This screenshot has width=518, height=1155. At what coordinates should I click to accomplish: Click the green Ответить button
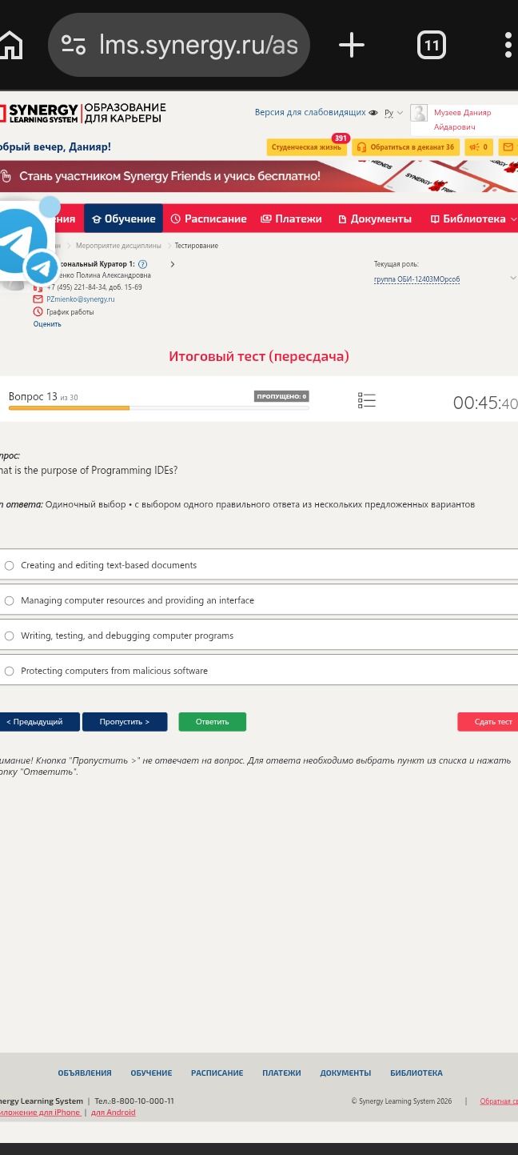[212, 722]
